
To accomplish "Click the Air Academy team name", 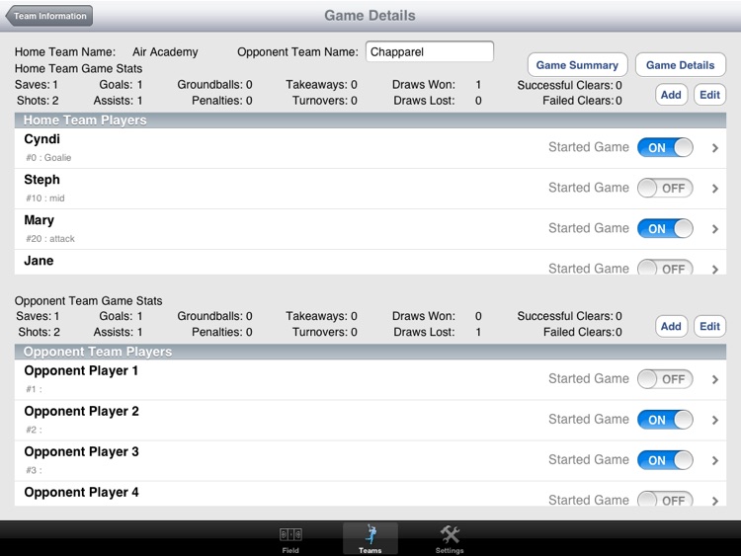I will tap(165, 52).
